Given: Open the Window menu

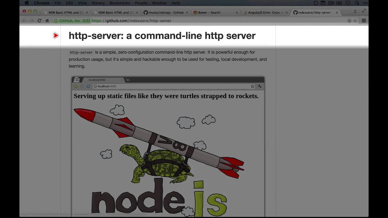Looking at the screenshot, I should (x=159, y=3).
